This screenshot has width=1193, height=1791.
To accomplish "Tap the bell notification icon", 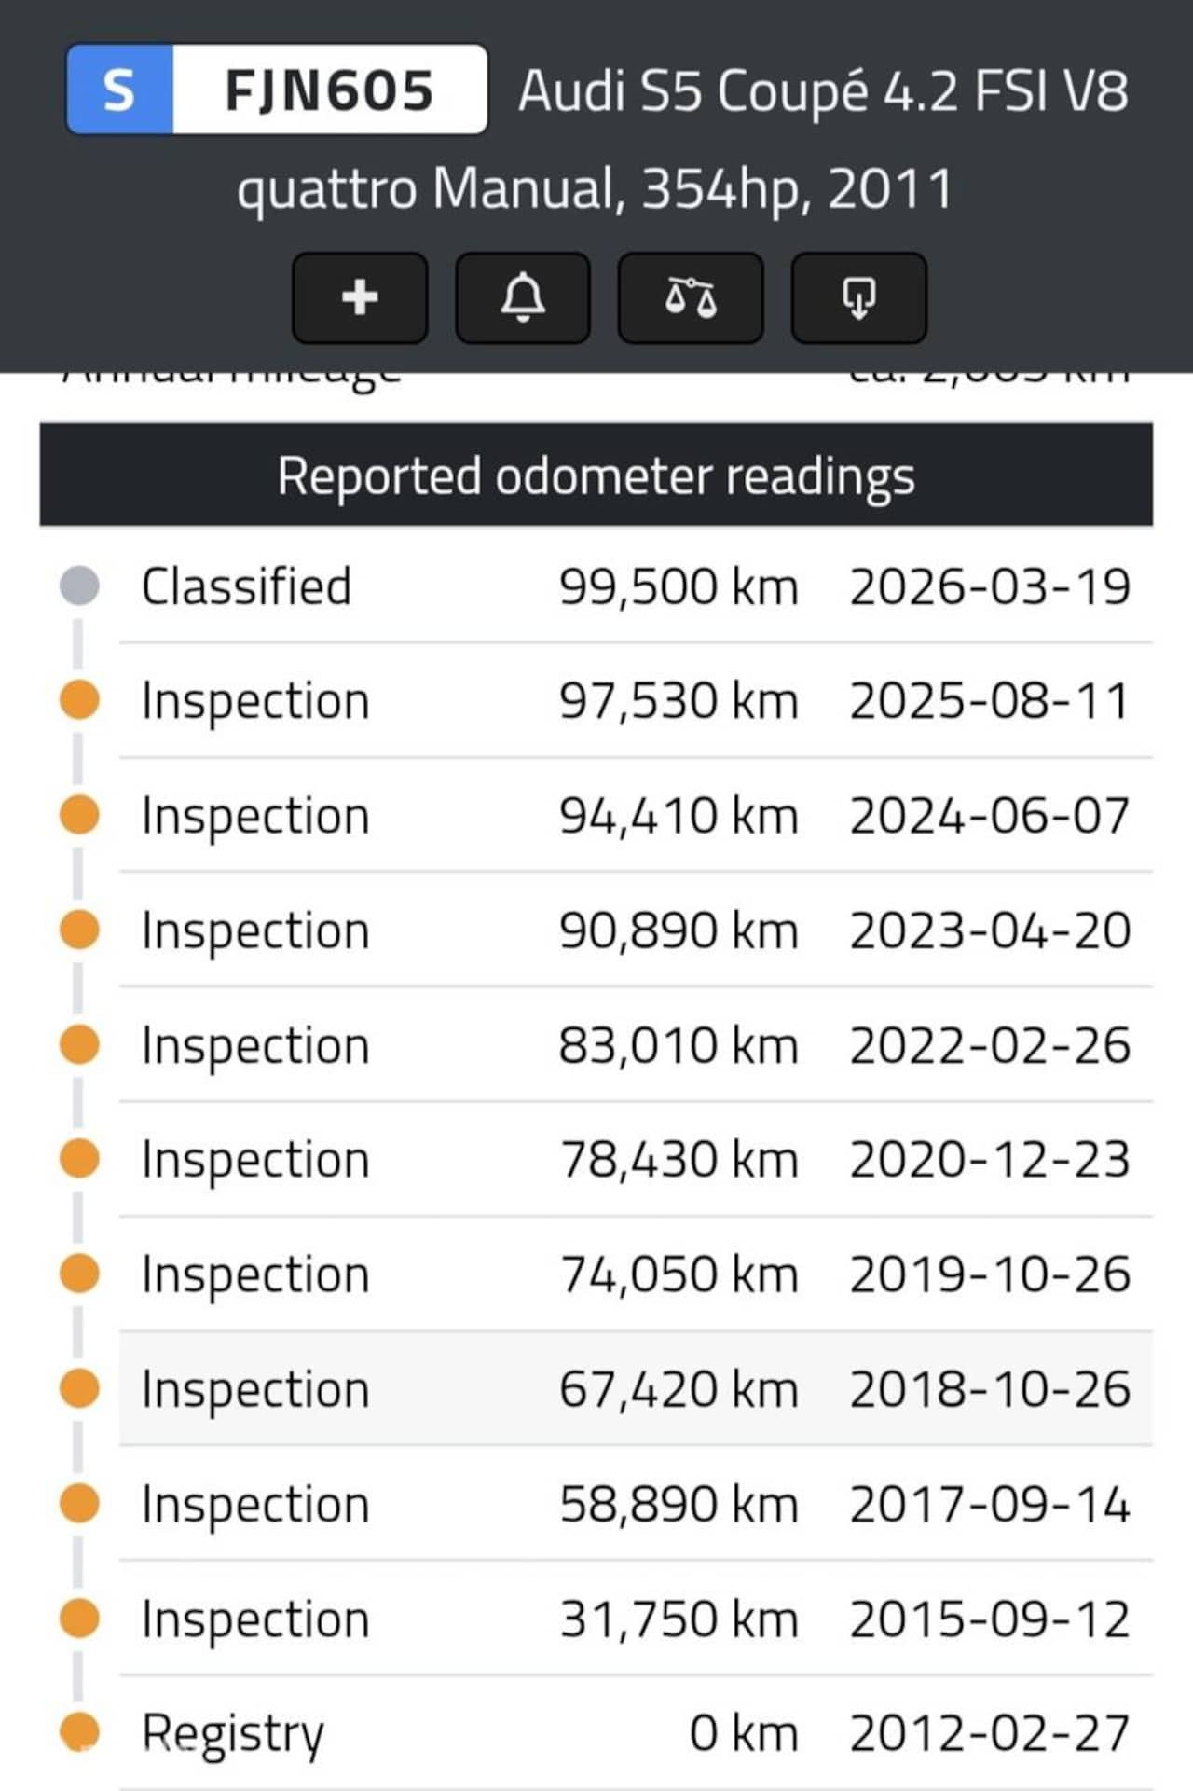I will 523,298.
